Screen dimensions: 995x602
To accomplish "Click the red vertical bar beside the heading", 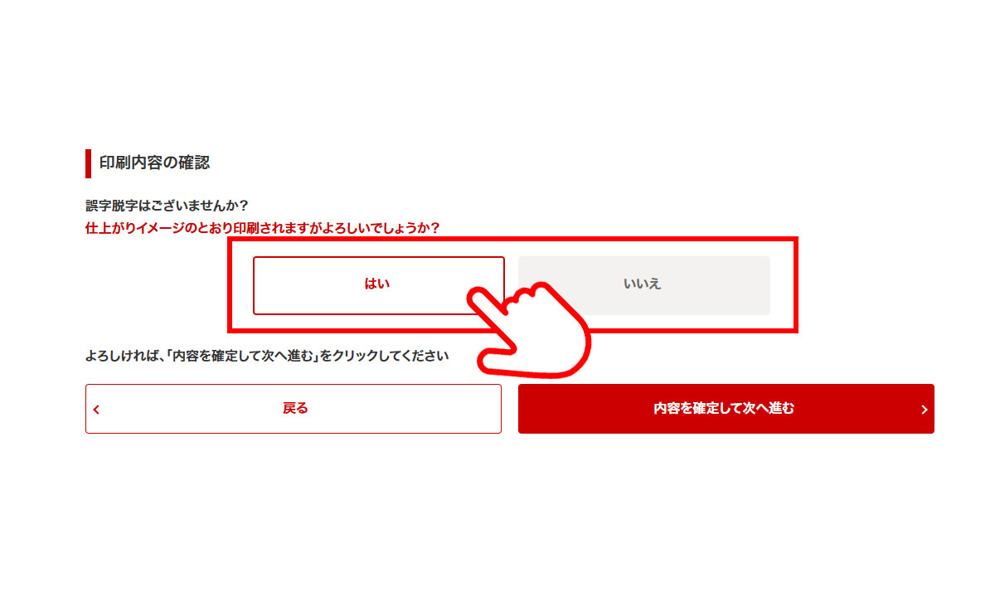I will 88,163.
